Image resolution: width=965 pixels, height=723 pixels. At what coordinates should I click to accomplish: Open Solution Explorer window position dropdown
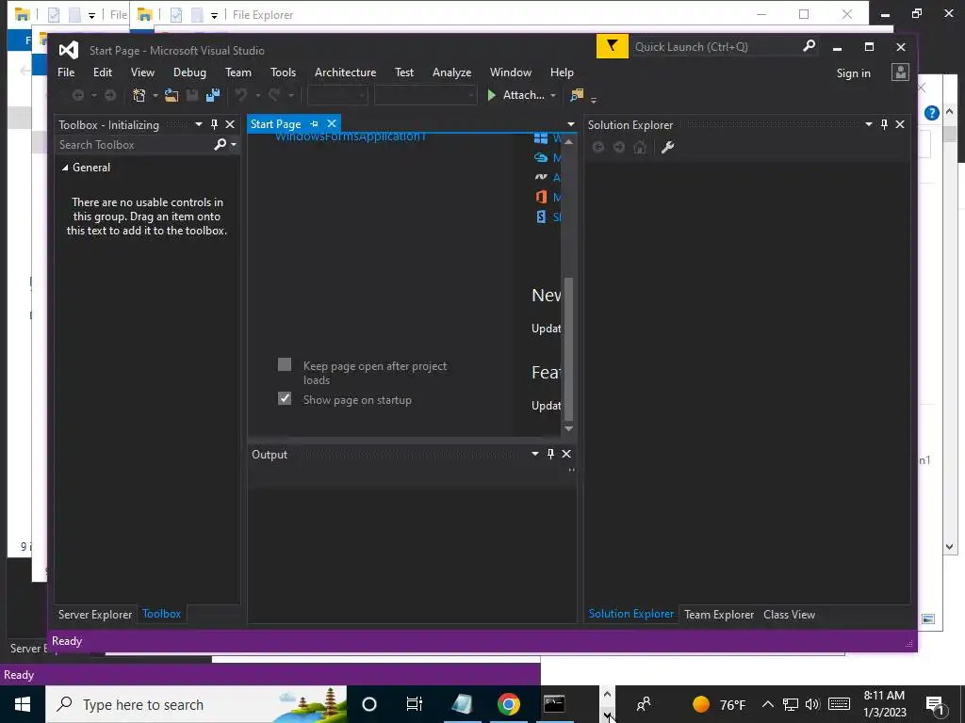coord(869,124)
